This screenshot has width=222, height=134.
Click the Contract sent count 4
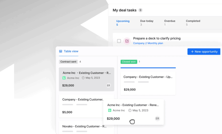click(80, 62)
